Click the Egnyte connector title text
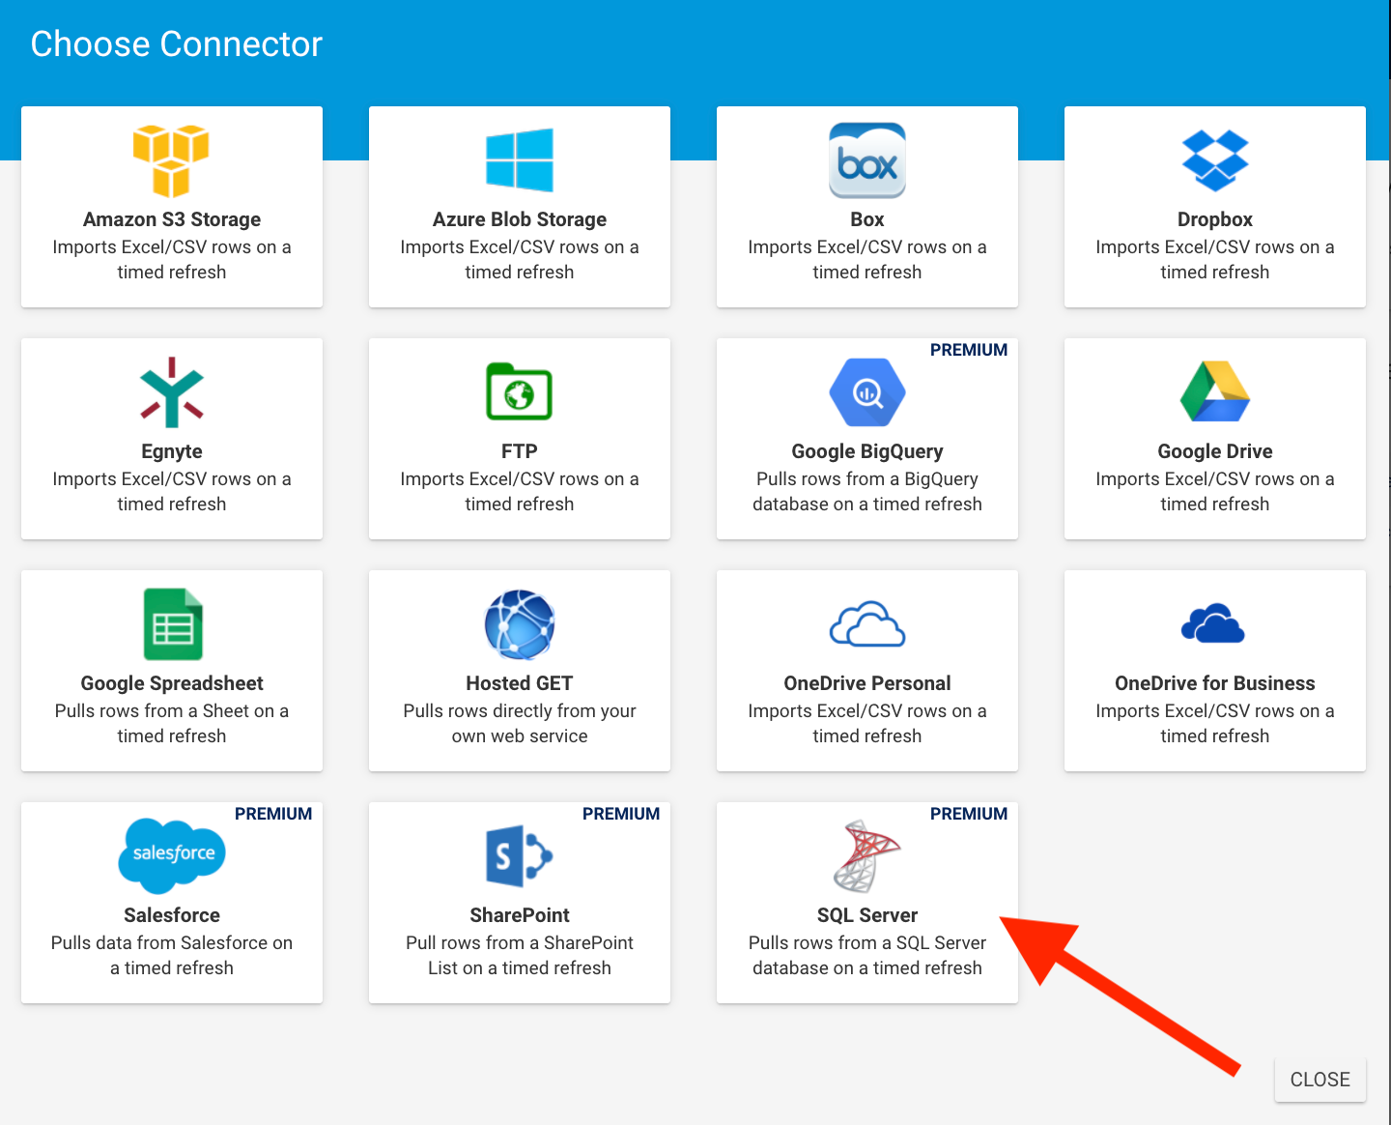The height and width of the screenshot is (1125, 1391). [172, 451]
